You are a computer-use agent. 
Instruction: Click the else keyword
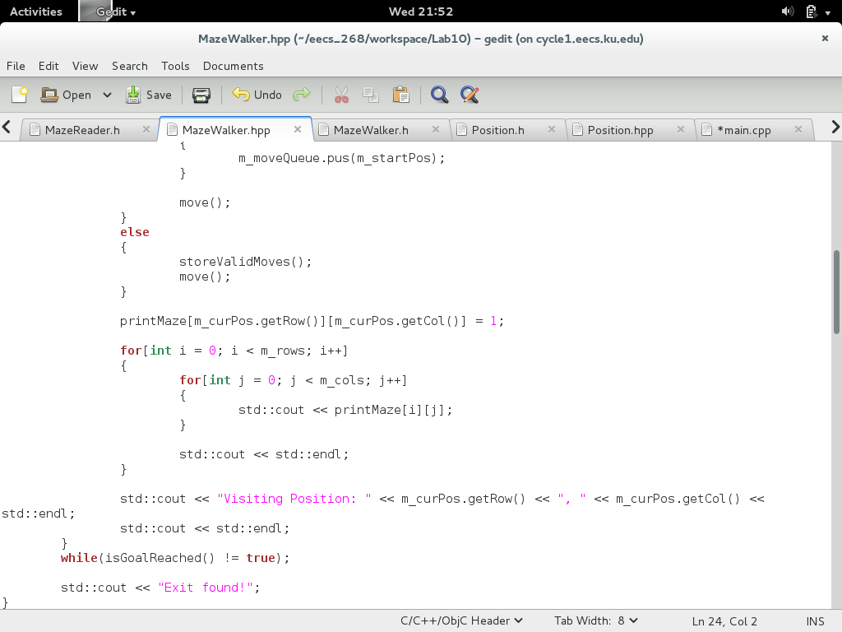pyautogui.click(x=135, y=232)
